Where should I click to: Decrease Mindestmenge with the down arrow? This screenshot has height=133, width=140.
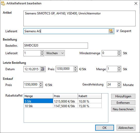coord(119,54)
